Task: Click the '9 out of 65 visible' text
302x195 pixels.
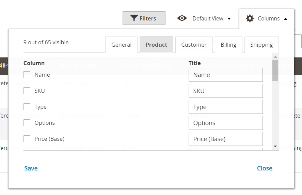Action: (x=46, y=42)
